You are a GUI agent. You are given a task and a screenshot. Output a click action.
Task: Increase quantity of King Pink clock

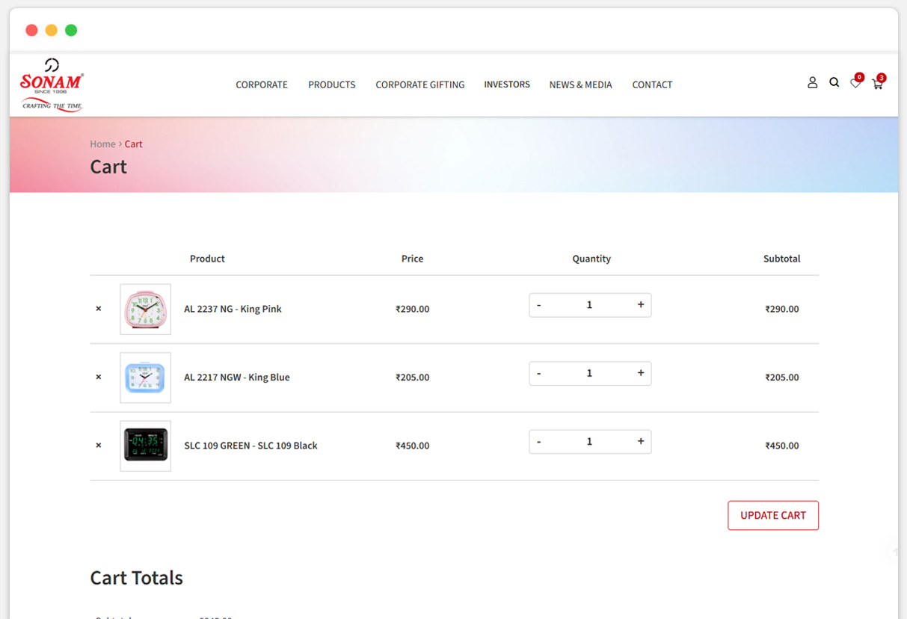[641, 305]
